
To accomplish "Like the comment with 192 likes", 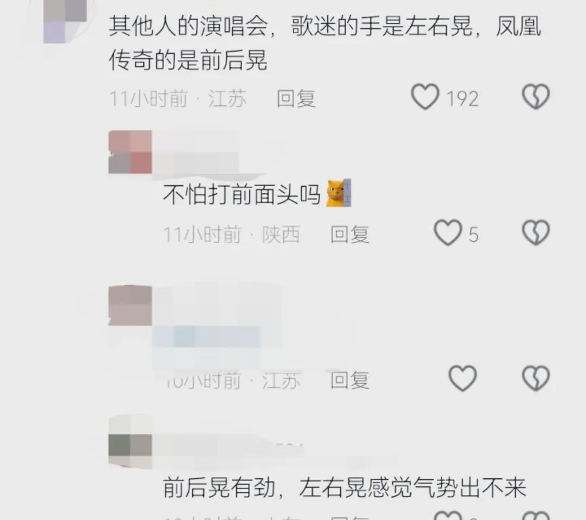I will point(425,97).
